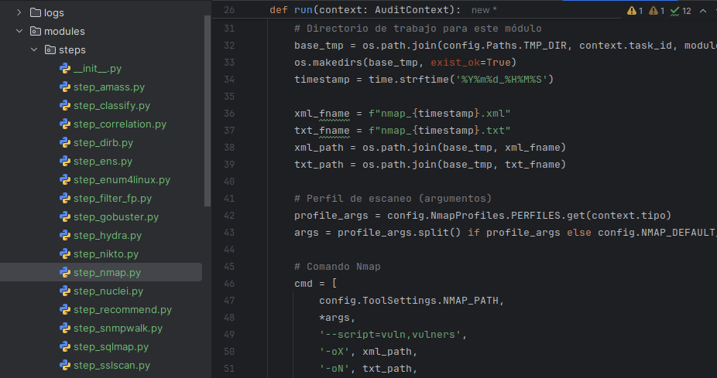
Task: Open __init__.py in project tree
Action: 98,69
